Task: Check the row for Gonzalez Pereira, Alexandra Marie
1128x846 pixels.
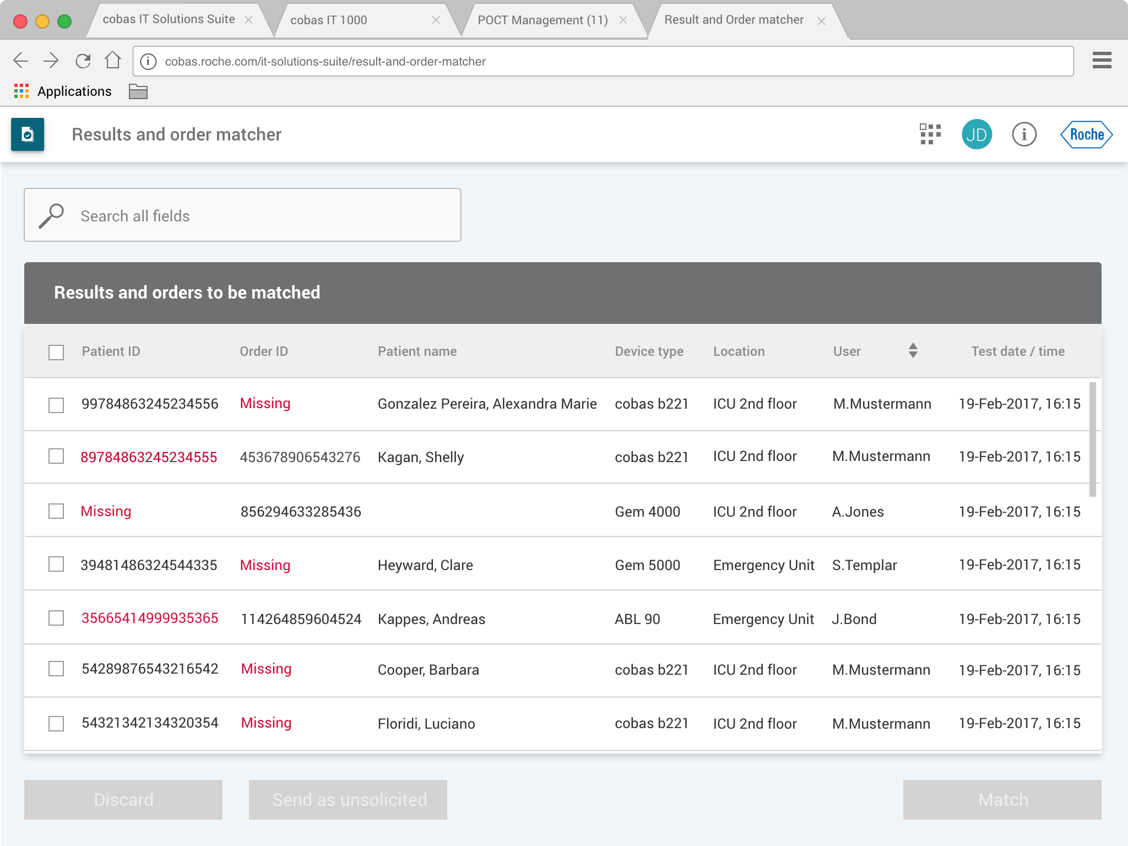Action: tap(56, 405)
